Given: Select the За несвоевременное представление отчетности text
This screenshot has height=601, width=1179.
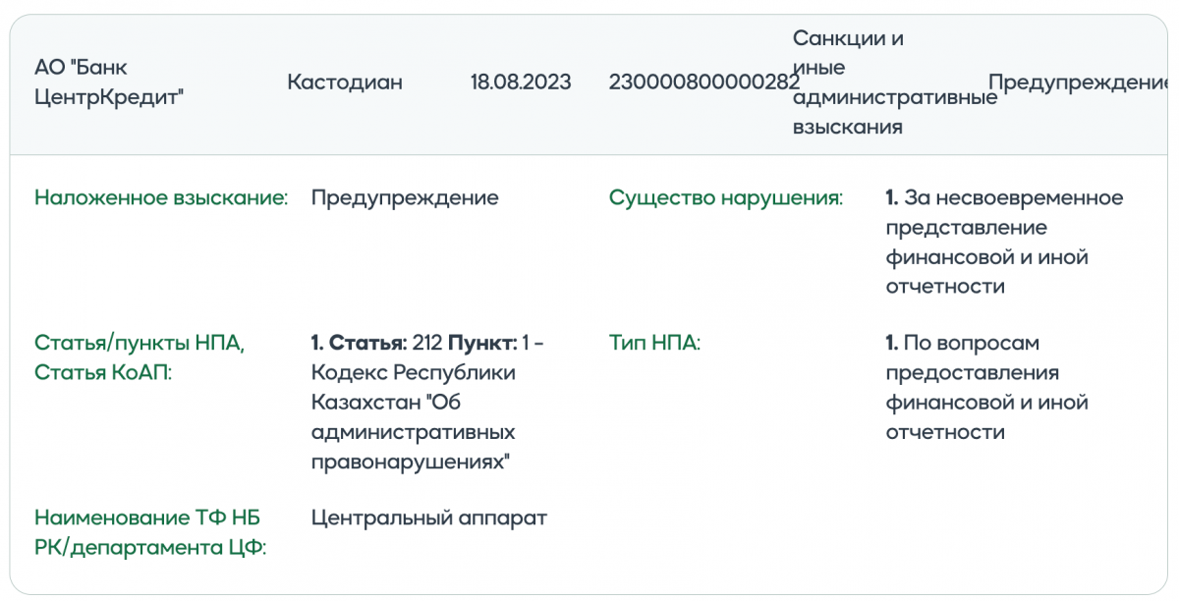Looking at the screenshot, I should click(x=1004, y=243).
